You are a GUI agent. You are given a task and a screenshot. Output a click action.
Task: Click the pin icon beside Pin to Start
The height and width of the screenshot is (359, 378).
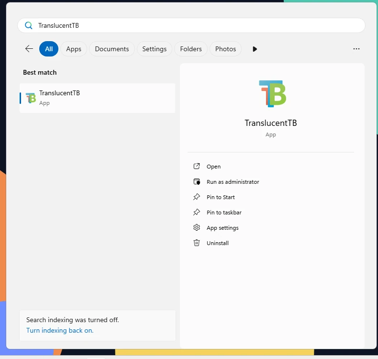click(x=197, y=197)
